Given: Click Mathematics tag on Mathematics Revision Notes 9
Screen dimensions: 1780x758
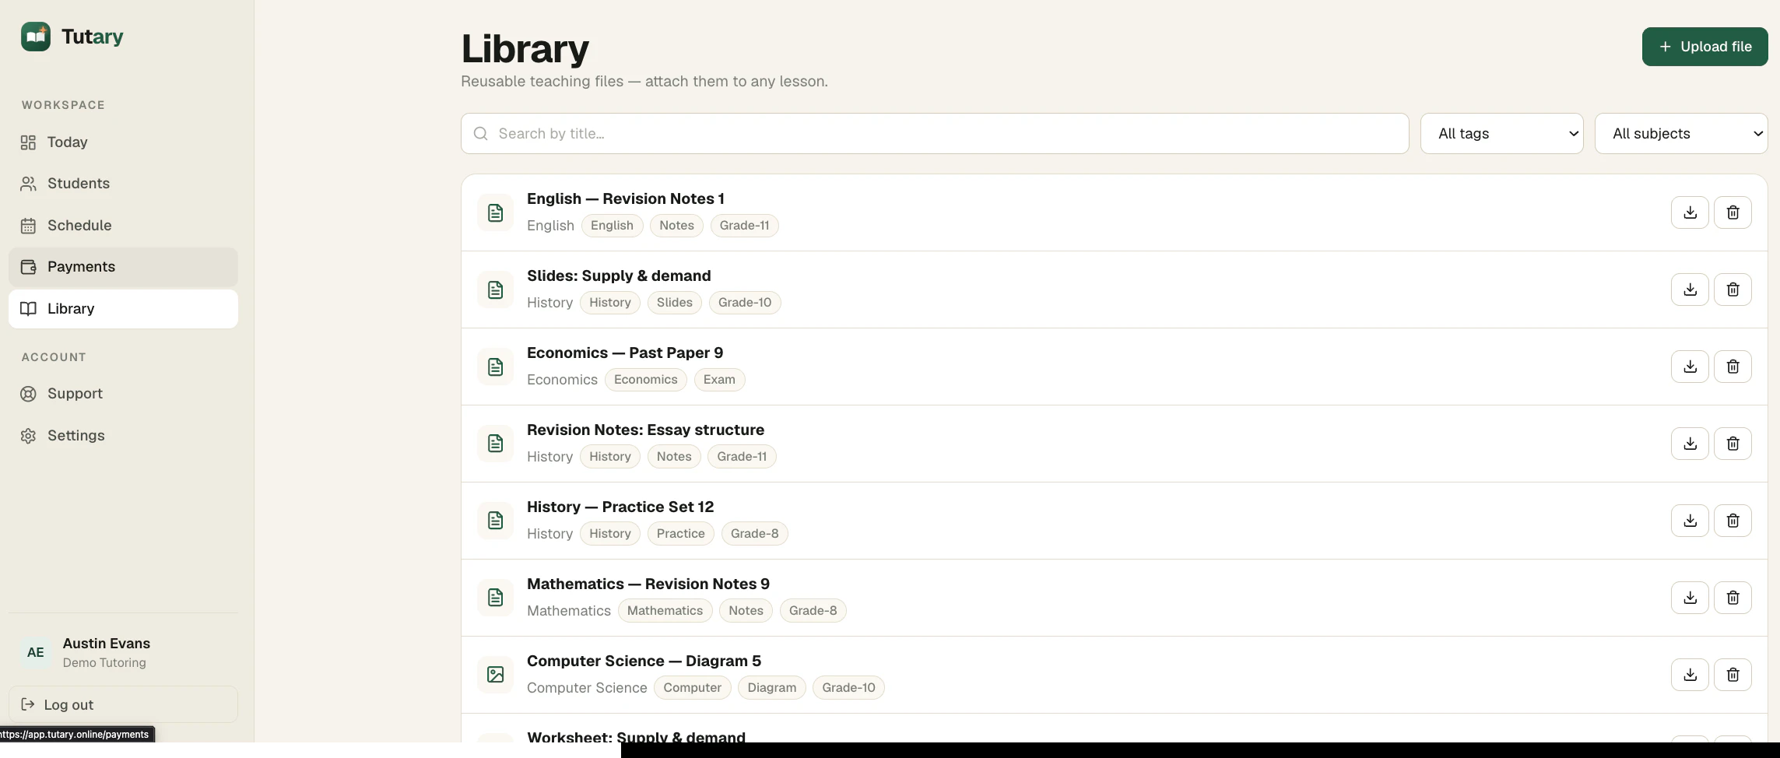Looking at the screenshot, I should [665, 611].
